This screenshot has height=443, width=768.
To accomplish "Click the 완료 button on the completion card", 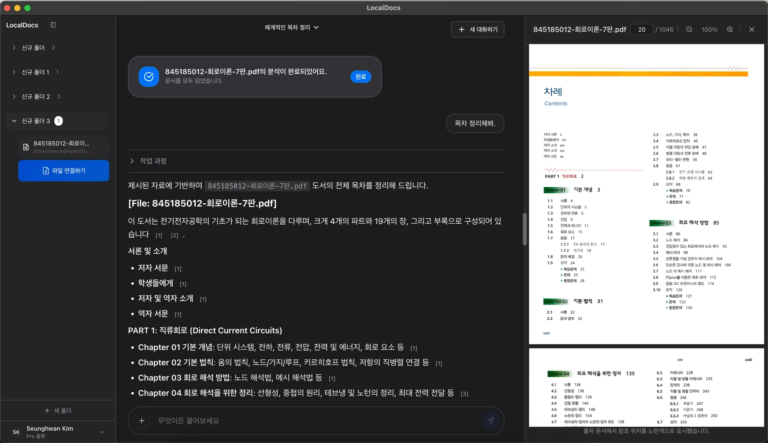I will pyautogui.click(x=360, y=76).
